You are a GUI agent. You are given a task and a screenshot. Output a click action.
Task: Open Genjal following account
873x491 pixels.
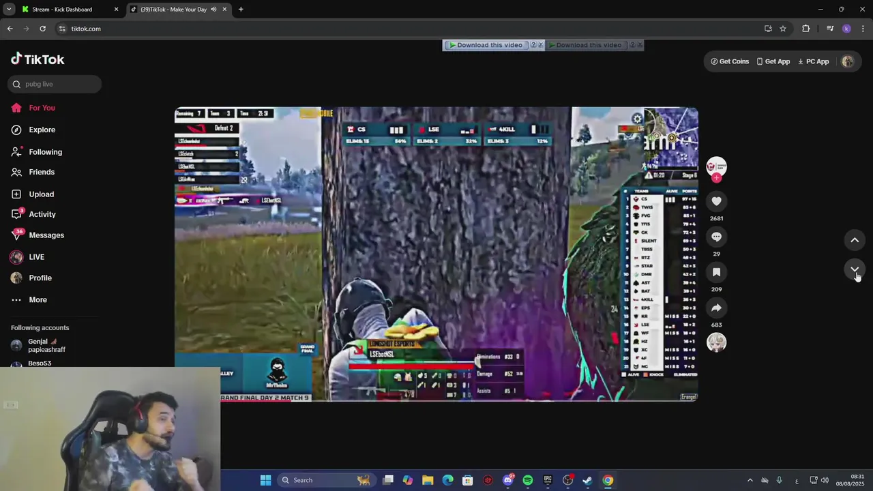click(x=46, y=345)
